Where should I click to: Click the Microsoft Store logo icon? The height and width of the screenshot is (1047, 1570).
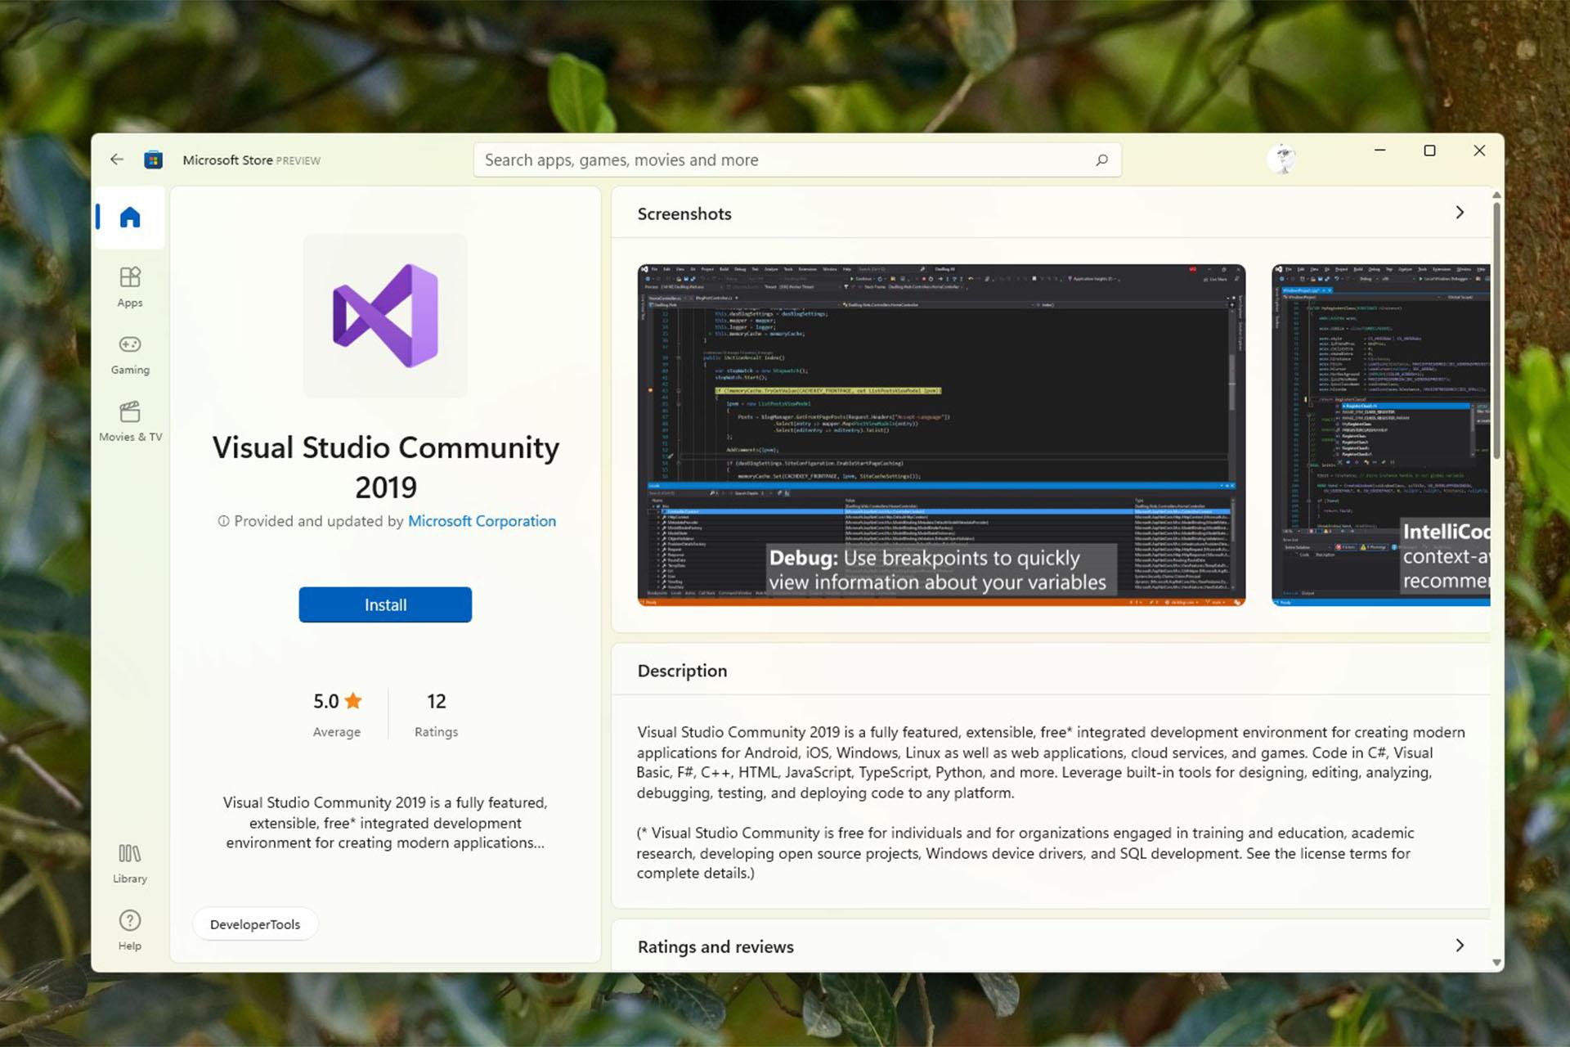(x=153, y=160)
